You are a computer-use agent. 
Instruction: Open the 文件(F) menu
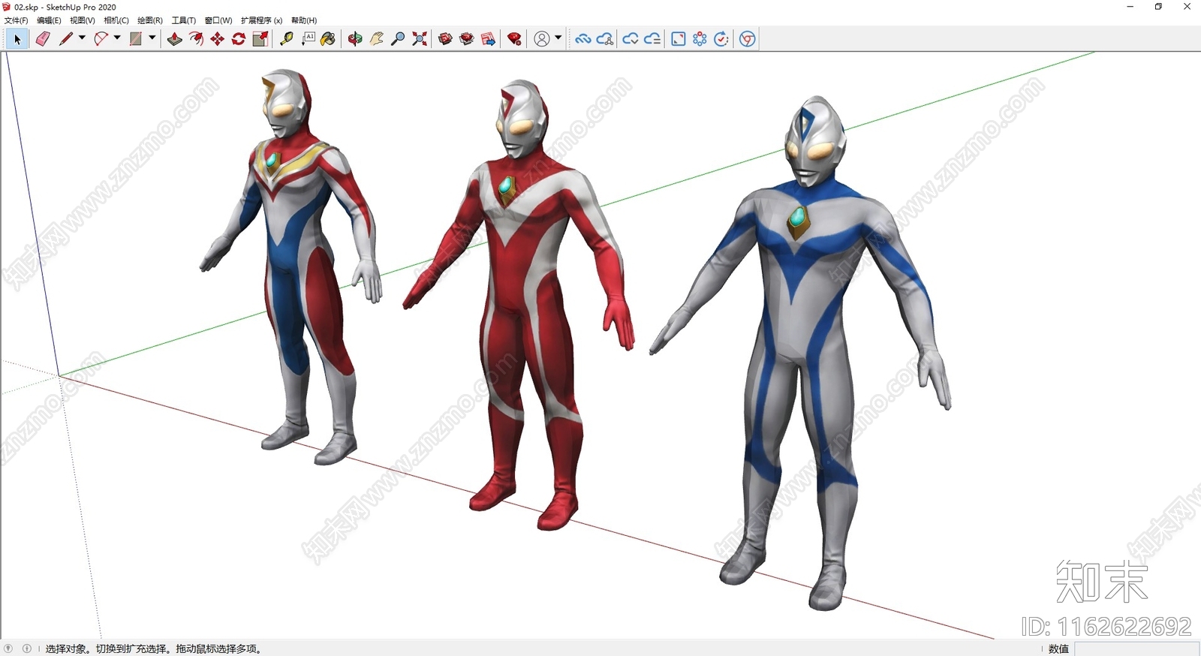tap(17, 20)
